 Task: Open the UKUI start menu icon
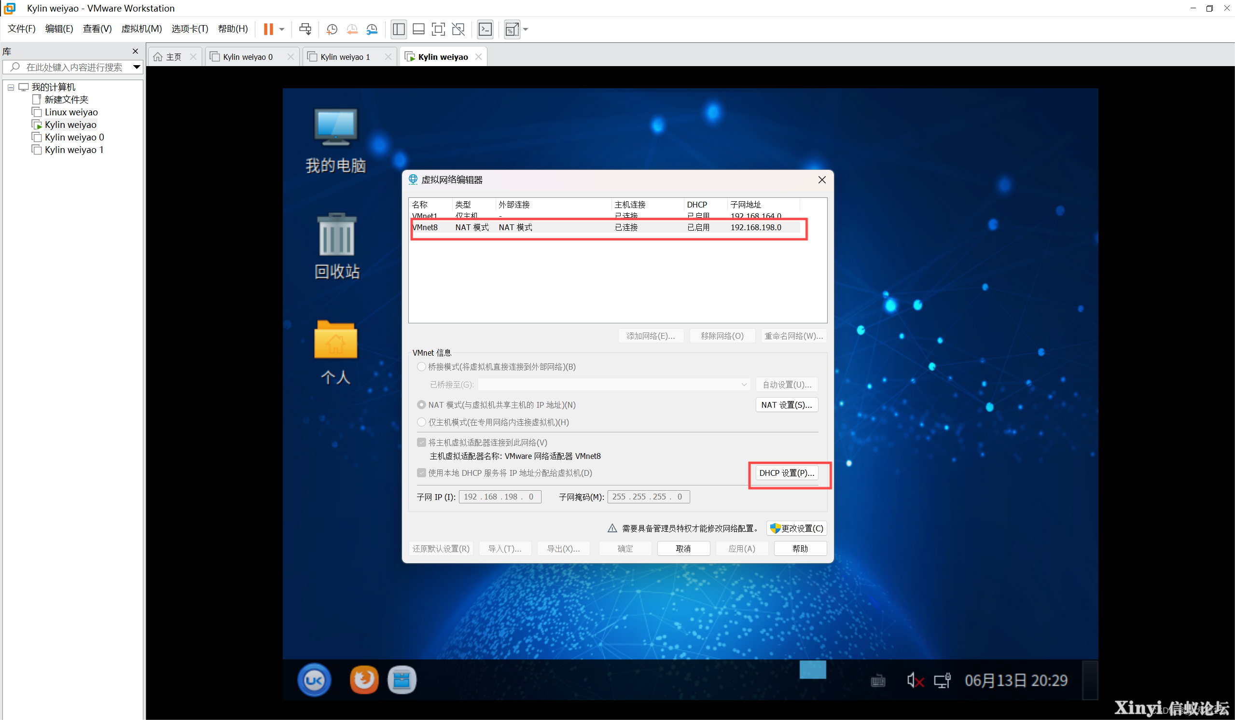tap(314, 680)
